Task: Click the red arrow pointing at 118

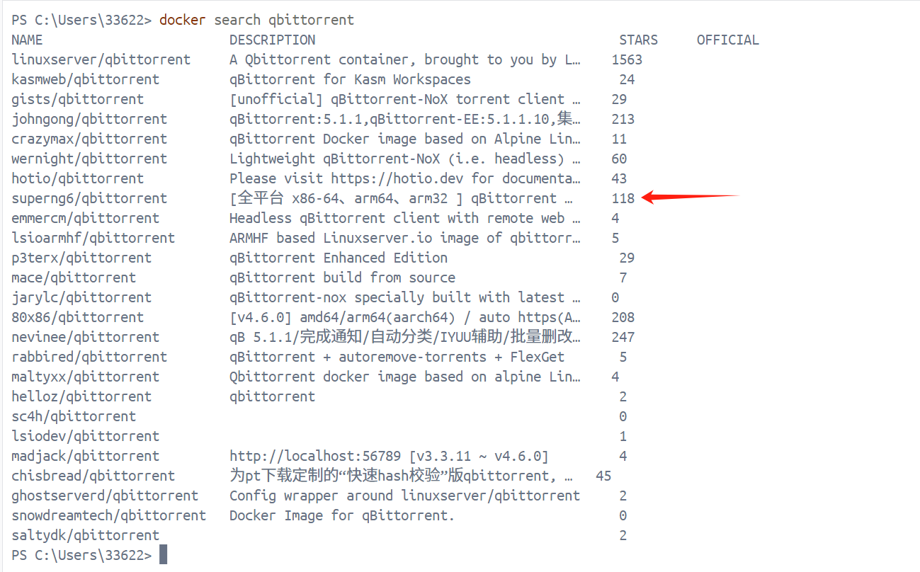Action: (691, 198)
